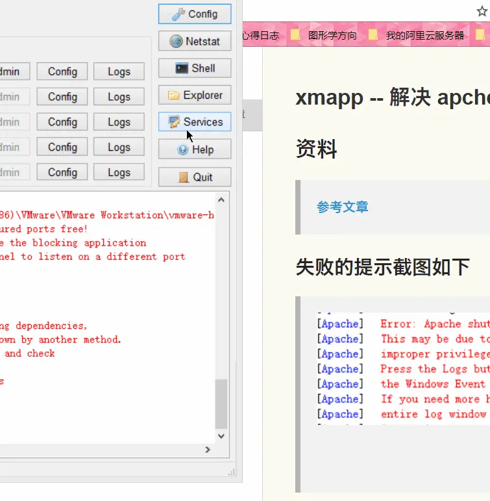Click log line 'and check'
490x501 pixels.
[30, 353]
